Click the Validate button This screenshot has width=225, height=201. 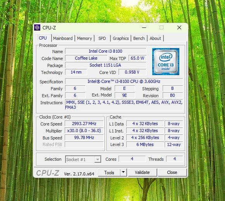coord(142,172)
